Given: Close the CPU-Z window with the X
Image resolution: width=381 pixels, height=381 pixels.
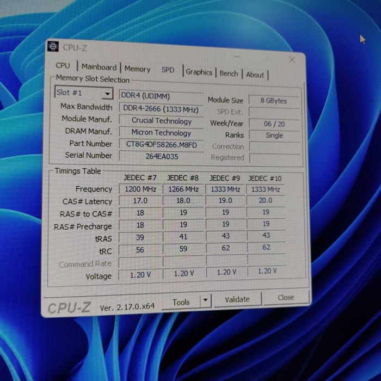Looking at the screenshot, I should pos(292,59).
